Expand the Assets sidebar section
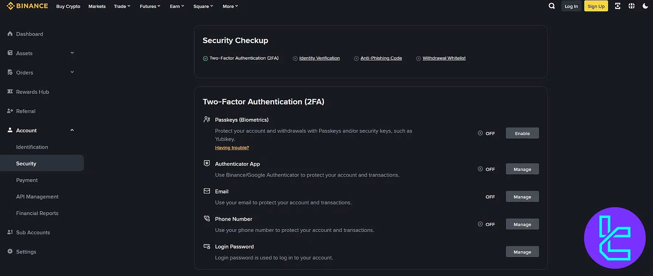 click(72, 53)
